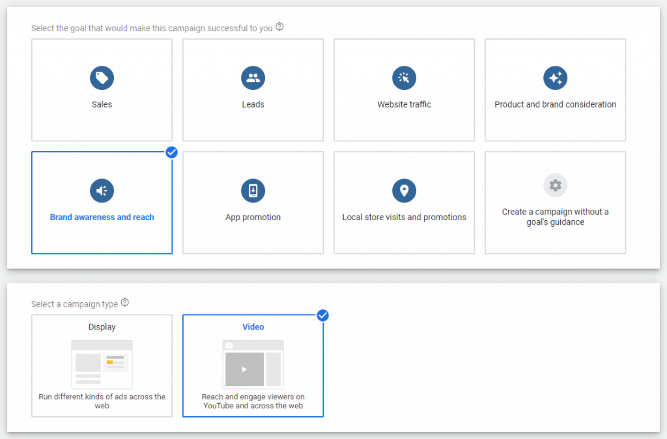Click the Brand awareness megaphone icon

102,191
